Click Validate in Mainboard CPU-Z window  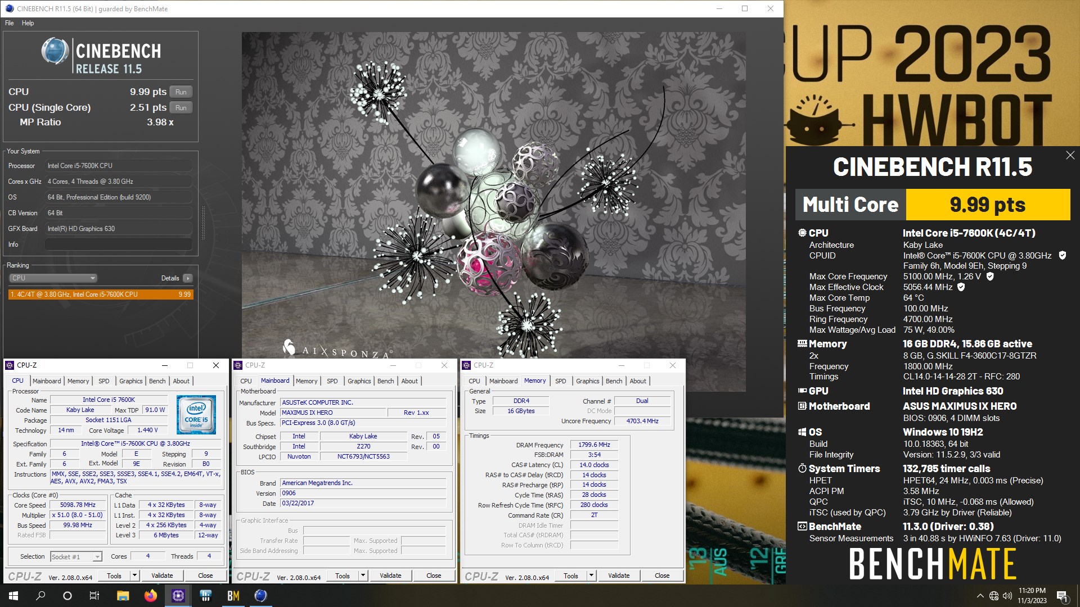pyautogui.click(x=390, y=576)
